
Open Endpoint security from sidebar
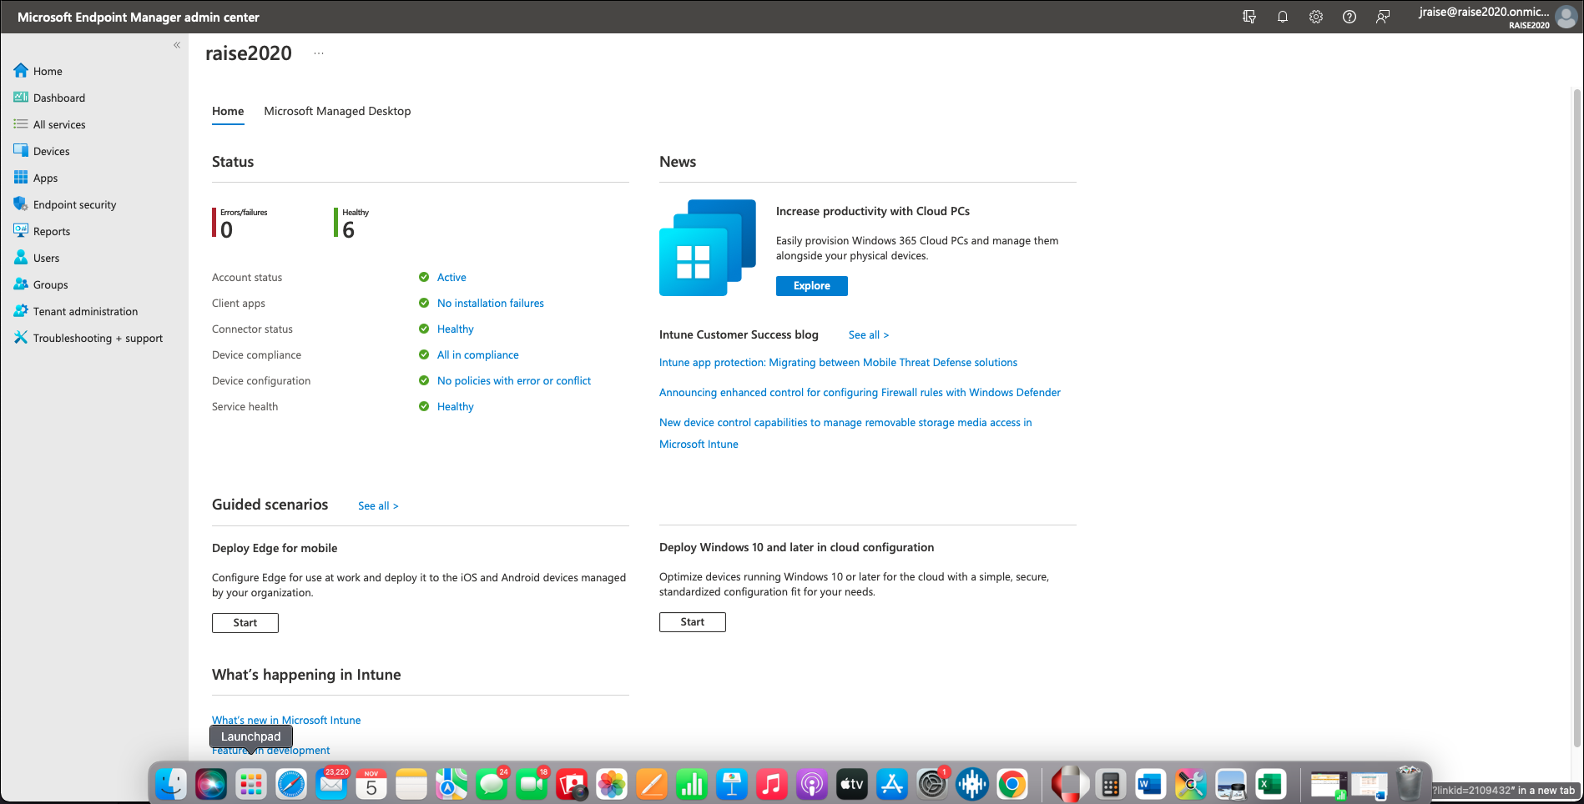click(74, 204)
